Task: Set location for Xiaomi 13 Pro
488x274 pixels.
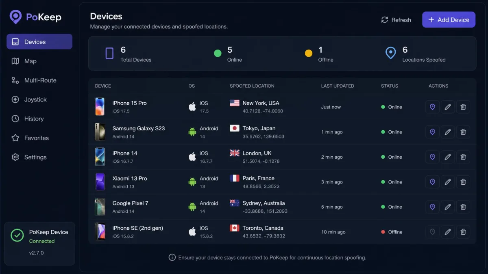Action: pos(432,182)
